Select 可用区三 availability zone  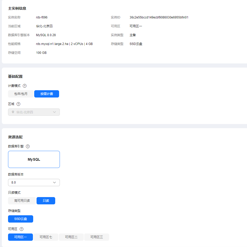(x=97, y=237)
